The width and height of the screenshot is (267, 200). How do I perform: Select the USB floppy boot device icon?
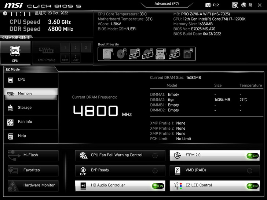pyautogui.click(x=174, y=54)
